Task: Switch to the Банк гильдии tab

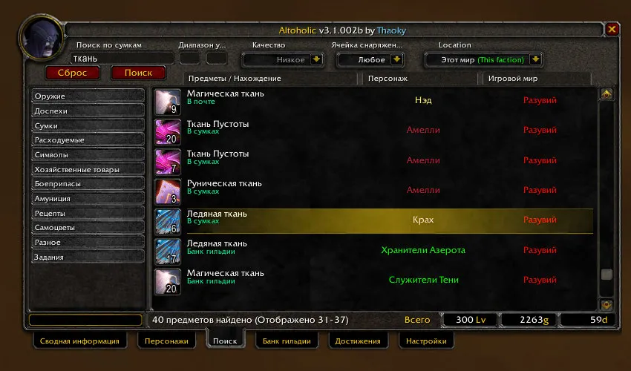Action: pyautogui.click(x=287, y=341)
